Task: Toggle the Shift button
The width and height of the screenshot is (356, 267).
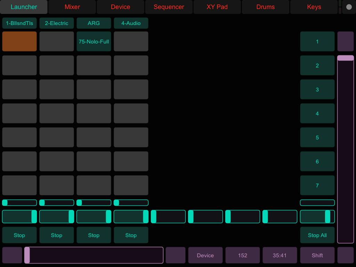Action: click(317, 256)
